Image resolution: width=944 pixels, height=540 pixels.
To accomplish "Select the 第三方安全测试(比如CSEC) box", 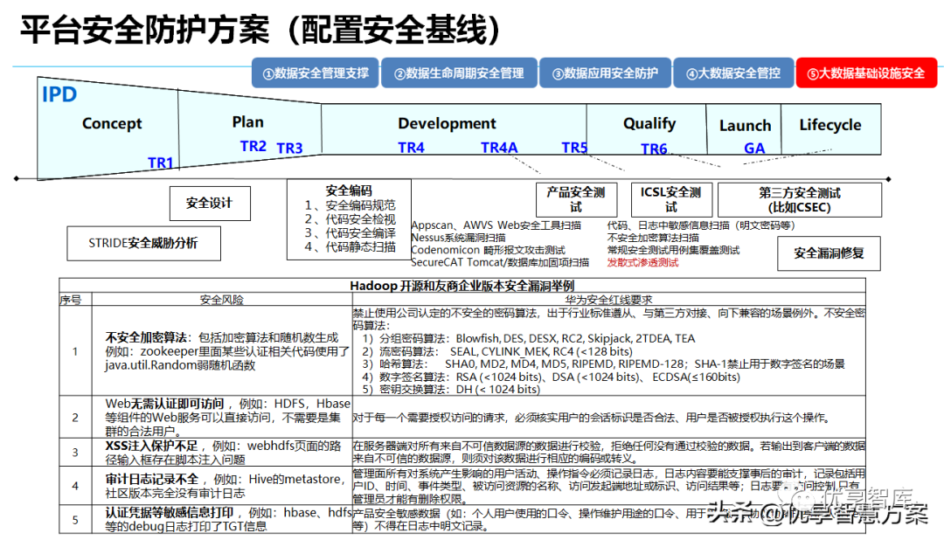I will [800, 200].
